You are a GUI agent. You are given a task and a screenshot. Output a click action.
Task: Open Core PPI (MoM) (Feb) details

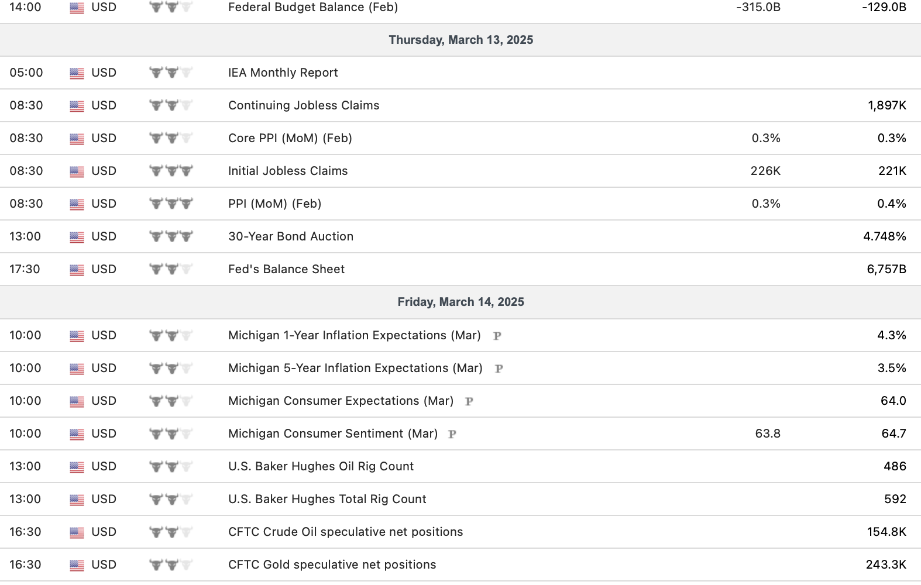290,138
